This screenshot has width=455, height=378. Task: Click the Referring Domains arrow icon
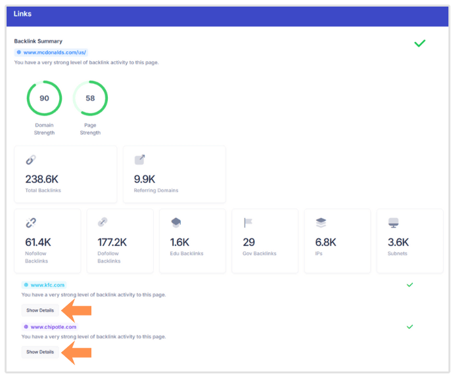[139, 160]
